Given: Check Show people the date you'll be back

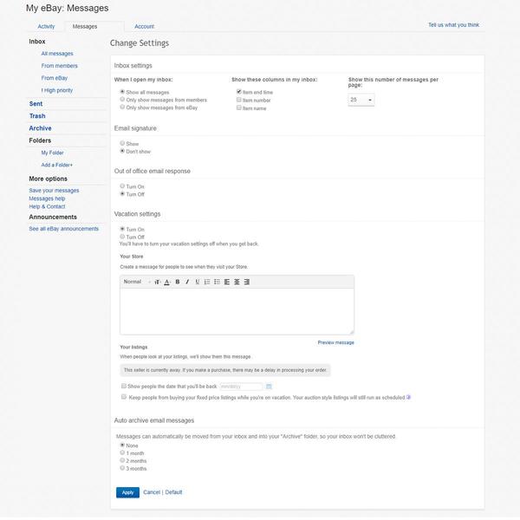Looking at the screenshot, I should point(124,386).
